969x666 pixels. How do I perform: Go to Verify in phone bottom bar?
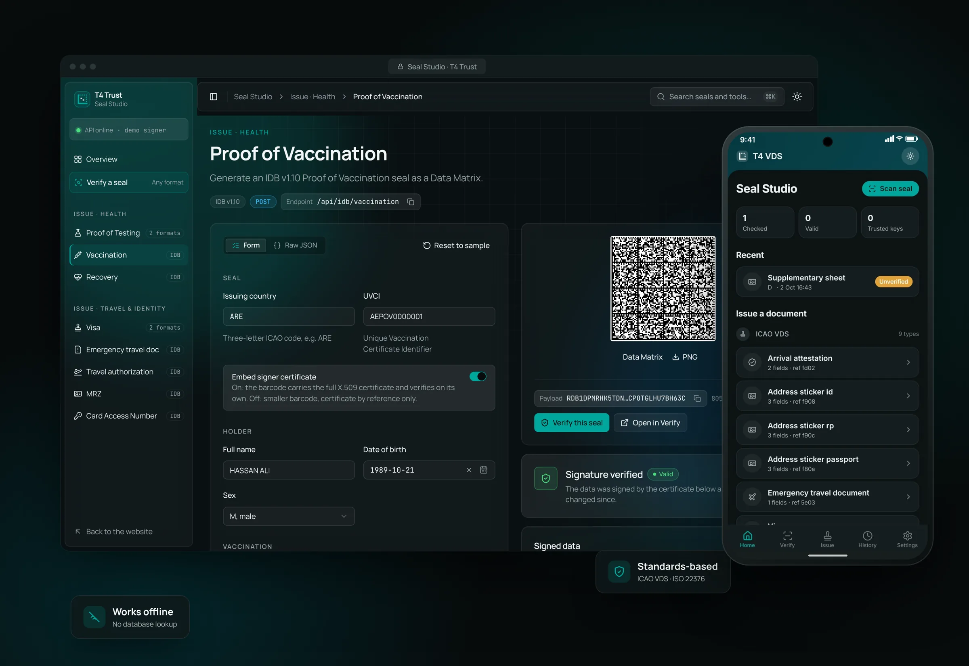(787, 539)
